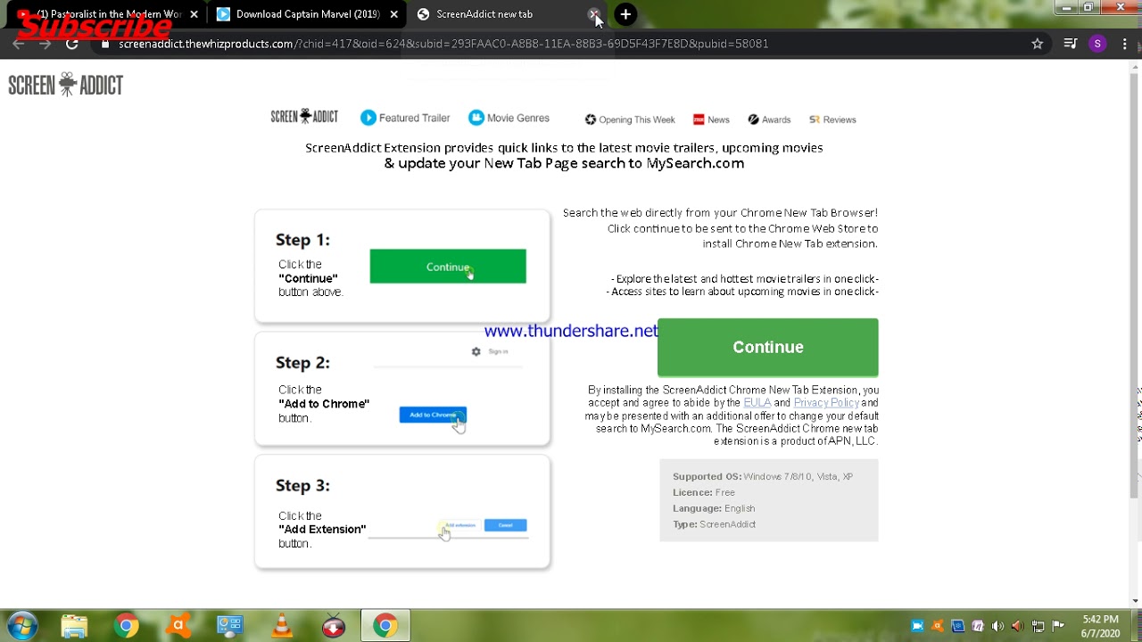Open the Privacy Policy link
This screenshot has height=642, width=1142.
pyautogui.click(x=826, y=403)
